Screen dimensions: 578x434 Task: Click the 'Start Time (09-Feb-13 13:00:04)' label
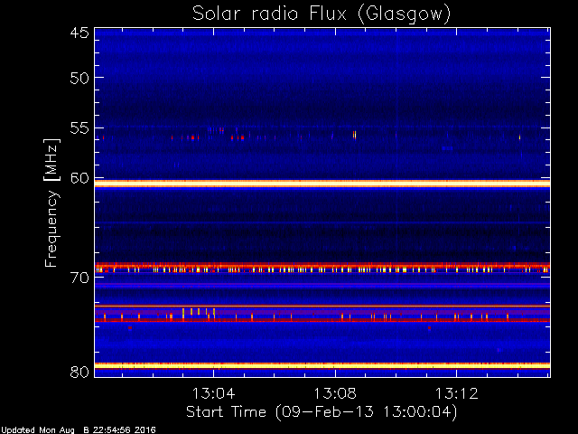pos(322,412)
